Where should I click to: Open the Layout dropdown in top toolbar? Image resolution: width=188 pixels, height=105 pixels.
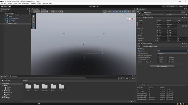pos(183,6)
